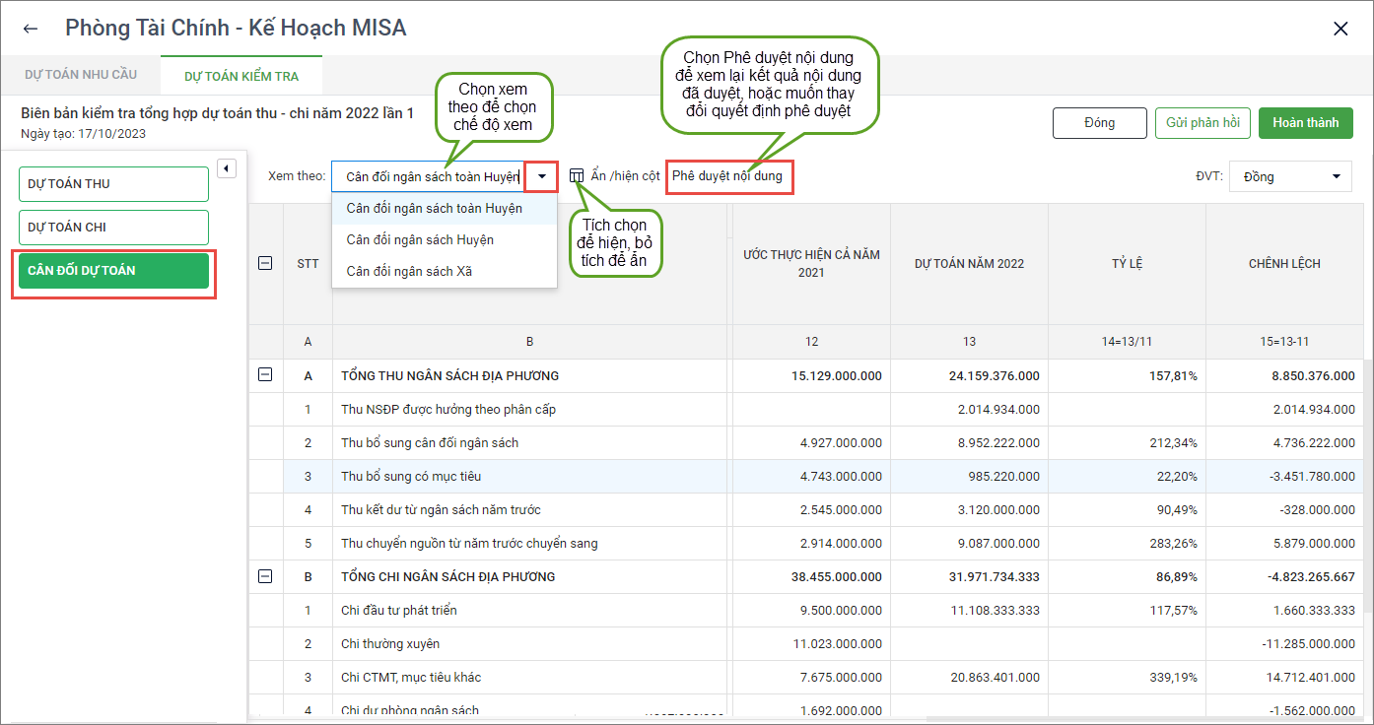Viewport: 1374px width, 725px height.
Task: Collapse the TỔNG THU NGÂN SÁCH group
Action: [x=265, y=375]
